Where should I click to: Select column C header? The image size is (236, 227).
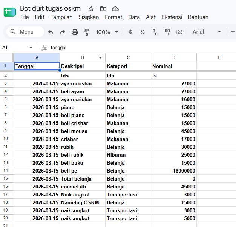[128, 57]
